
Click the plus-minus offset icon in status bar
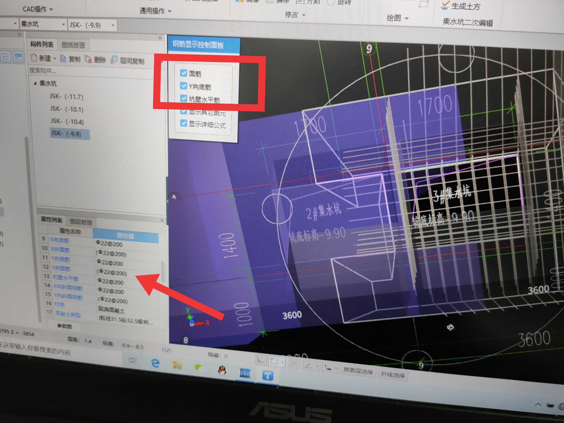(328, 367)
